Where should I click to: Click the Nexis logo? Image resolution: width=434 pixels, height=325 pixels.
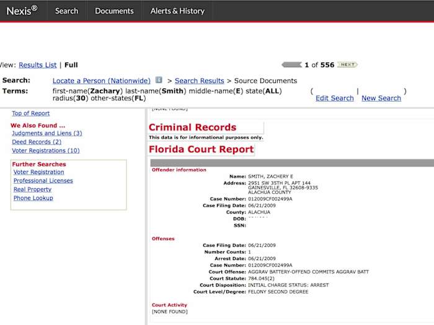coord(22,11)
